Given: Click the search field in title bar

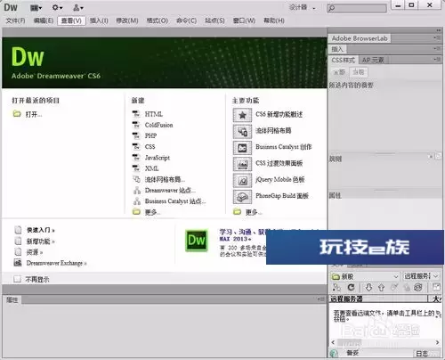Looking at the screenshot, I should [x=357, y=8].
